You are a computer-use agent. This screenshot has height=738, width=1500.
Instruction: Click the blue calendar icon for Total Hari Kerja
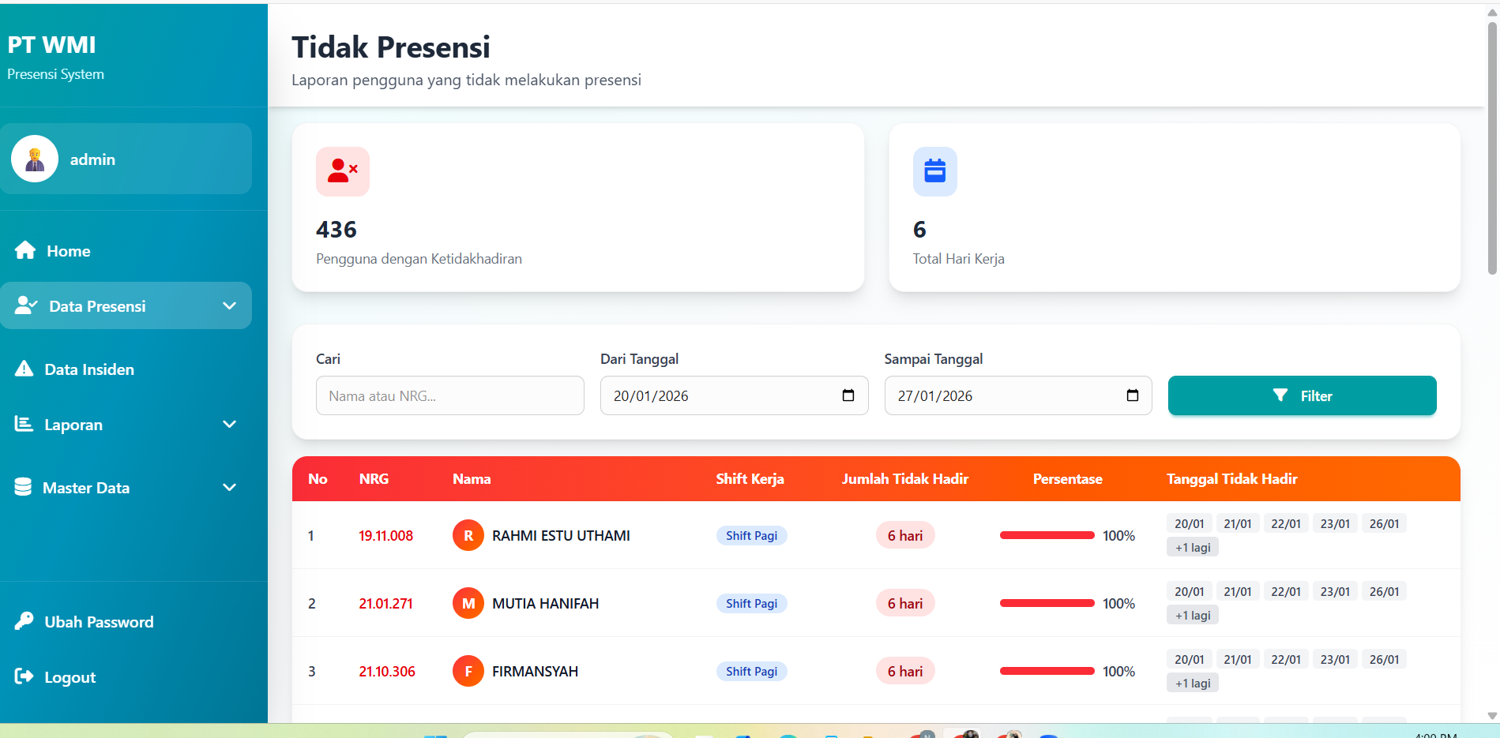[934, 171]
